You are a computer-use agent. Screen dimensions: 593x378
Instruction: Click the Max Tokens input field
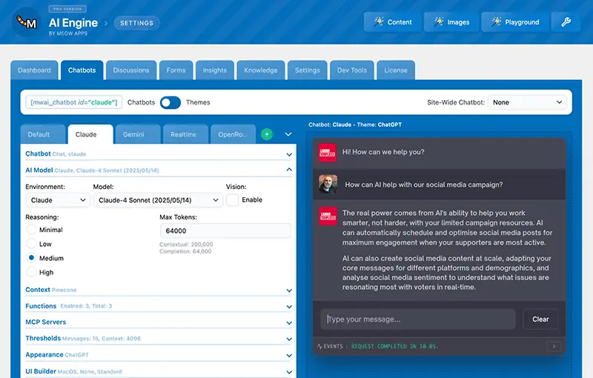(225, 231)
